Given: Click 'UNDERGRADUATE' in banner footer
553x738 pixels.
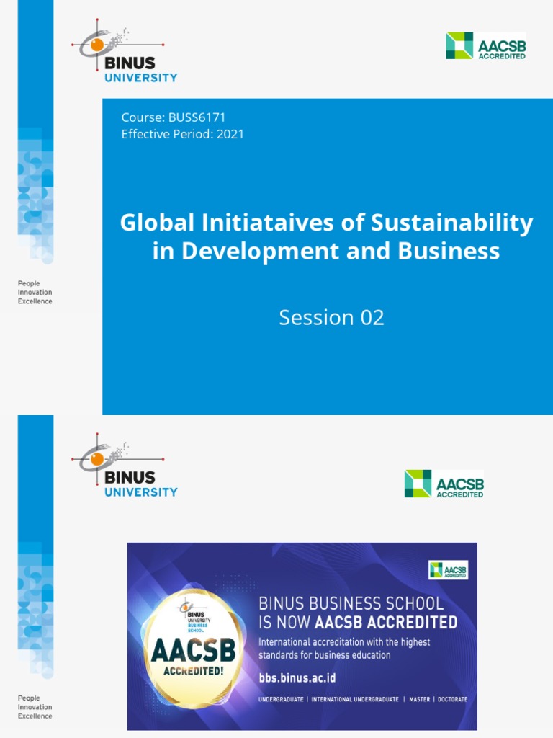Looking at the screenshot, I should (x=281, y=699).
